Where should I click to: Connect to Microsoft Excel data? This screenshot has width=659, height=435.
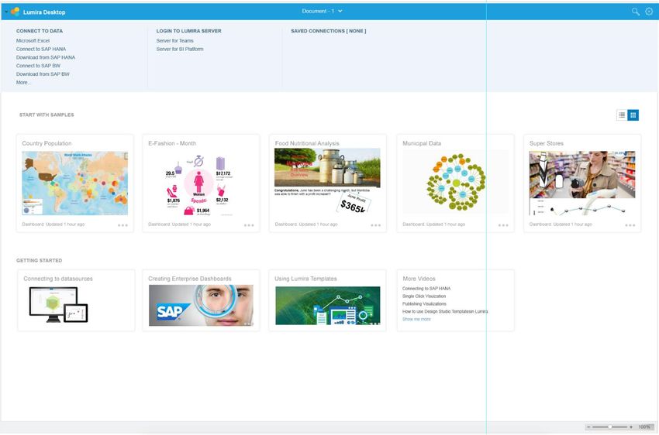[33, 41]
